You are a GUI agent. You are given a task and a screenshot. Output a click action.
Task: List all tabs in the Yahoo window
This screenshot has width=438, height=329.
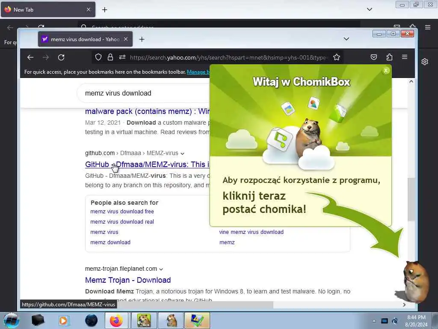click(346, 39)
